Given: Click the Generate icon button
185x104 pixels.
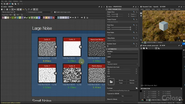Looking at the screenshot, I should click(132, 80).
